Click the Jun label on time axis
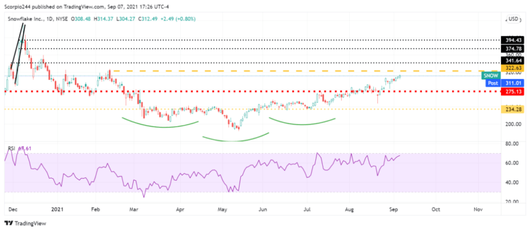This screenshot has height=231, width=530. [x=263, y=209]
